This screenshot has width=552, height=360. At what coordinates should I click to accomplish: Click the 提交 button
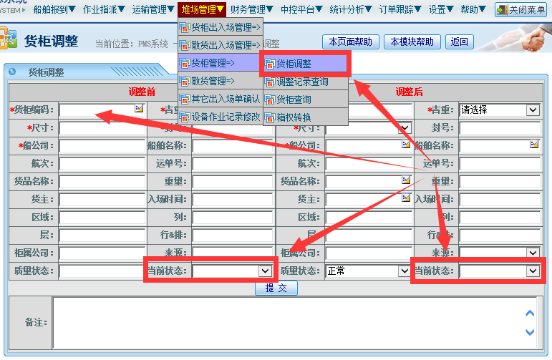point(276,288)
